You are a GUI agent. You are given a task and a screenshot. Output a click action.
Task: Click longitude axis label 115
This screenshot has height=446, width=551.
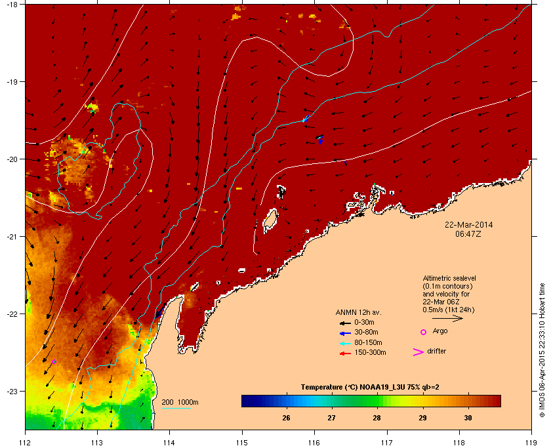pos(242,442)
